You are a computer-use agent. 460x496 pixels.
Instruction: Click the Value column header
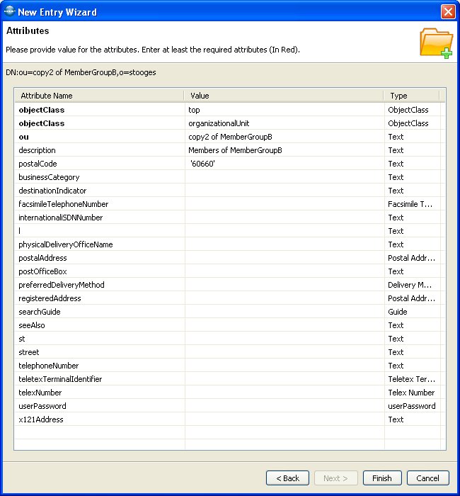(x=283, y=96)
